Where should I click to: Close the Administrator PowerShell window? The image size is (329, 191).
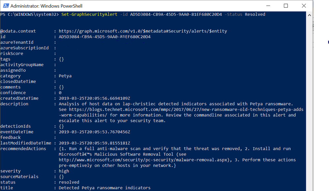click(304, 6)
